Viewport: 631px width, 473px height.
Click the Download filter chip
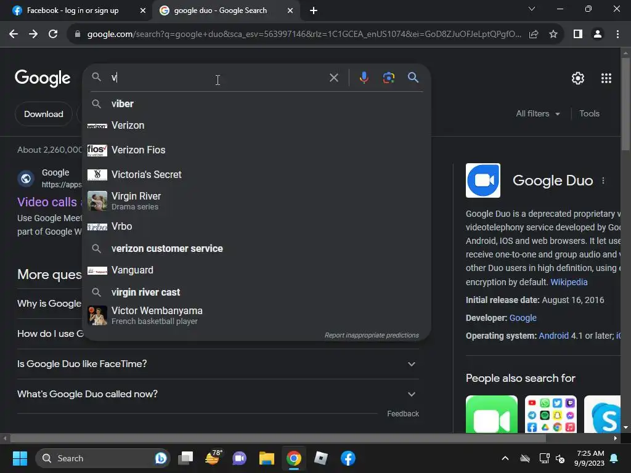point(44,114)
